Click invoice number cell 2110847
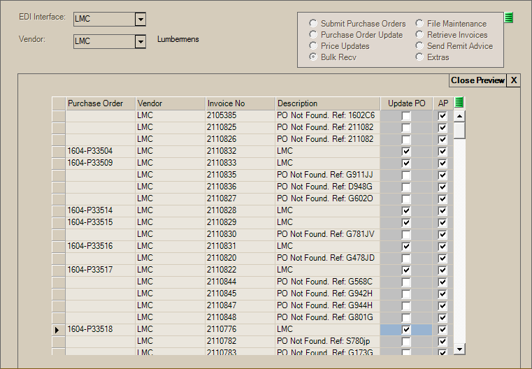 click(x=240, y=305)
